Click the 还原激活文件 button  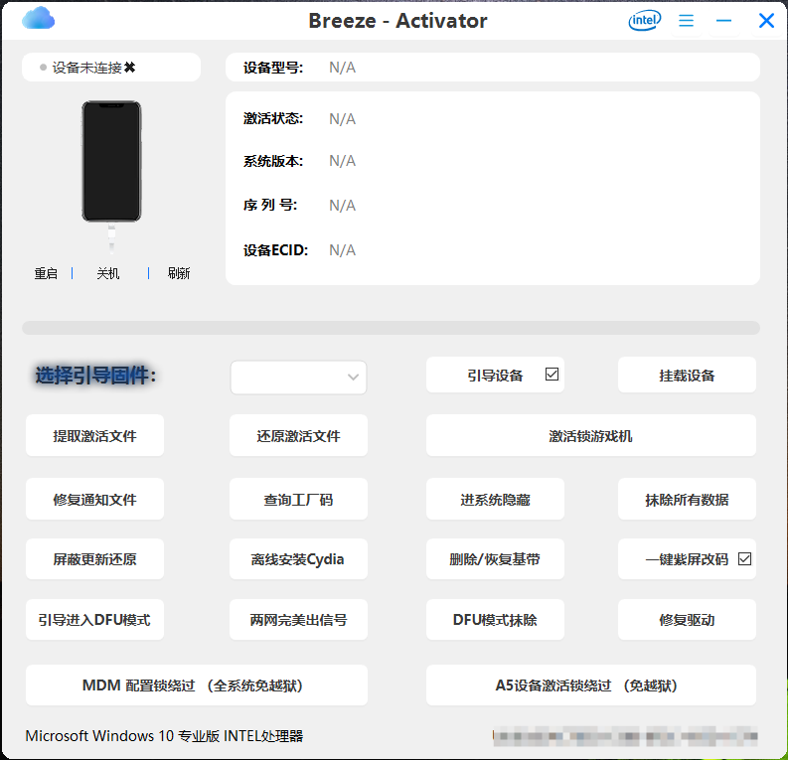(298, 435)
